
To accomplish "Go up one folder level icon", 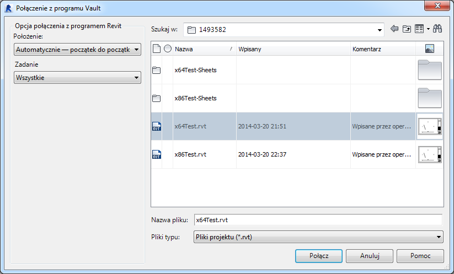I will 407,29.
